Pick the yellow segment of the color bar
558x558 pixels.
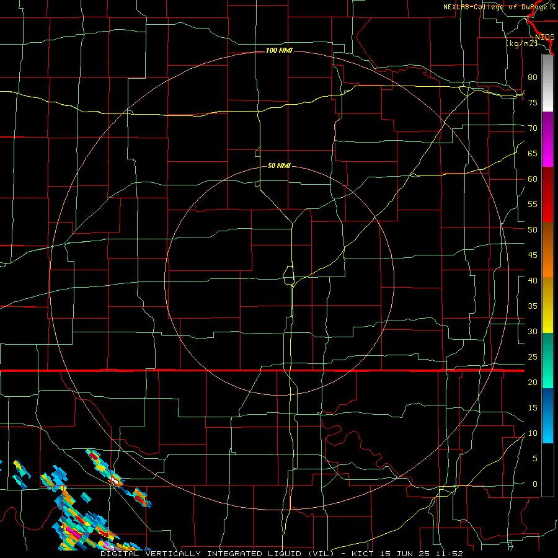coord(547,305)
